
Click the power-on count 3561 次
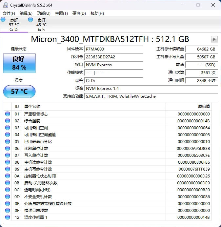(201, 73)
